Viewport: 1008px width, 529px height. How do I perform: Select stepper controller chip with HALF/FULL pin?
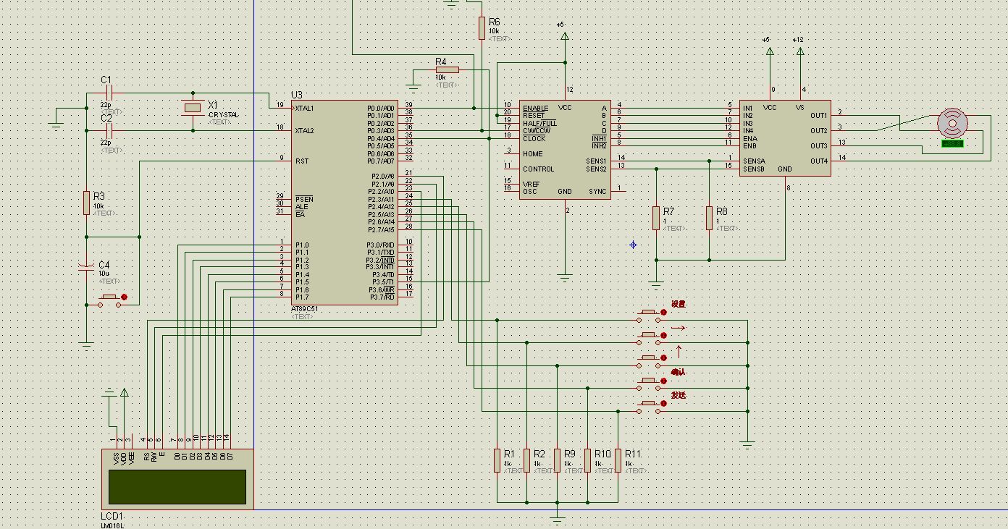[x=565, y=150]
